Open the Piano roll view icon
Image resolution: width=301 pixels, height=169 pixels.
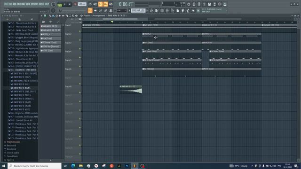pos(157,11)
